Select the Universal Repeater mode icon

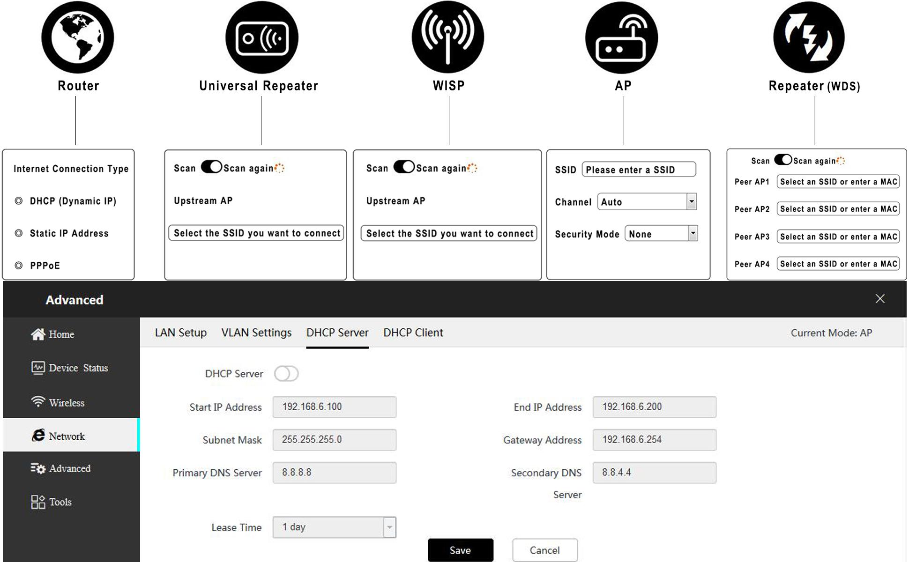(x=261, y=37)
